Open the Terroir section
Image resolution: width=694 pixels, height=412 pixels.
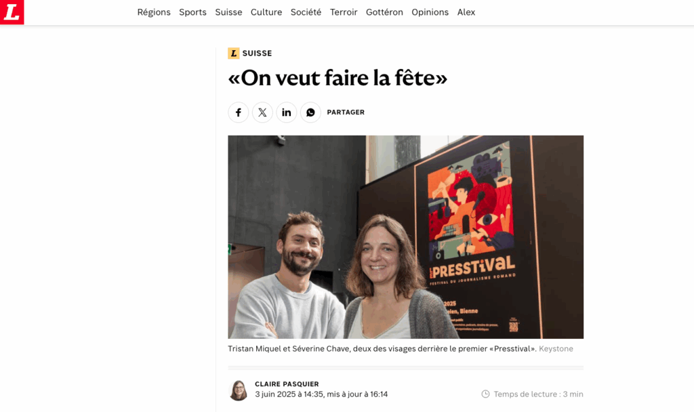344,12
